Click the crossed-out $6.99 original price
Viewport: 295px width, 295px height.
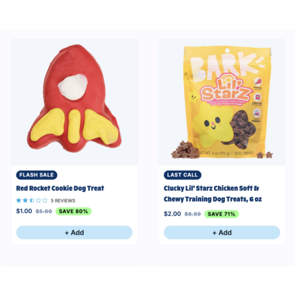tap(193, 214)
